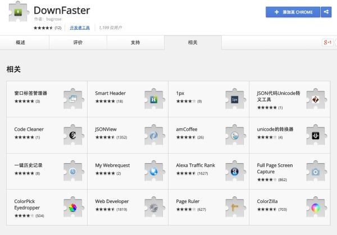337x235 pixels.
Task: Open the My Webrequest globe icon
Action: [154, 171]
